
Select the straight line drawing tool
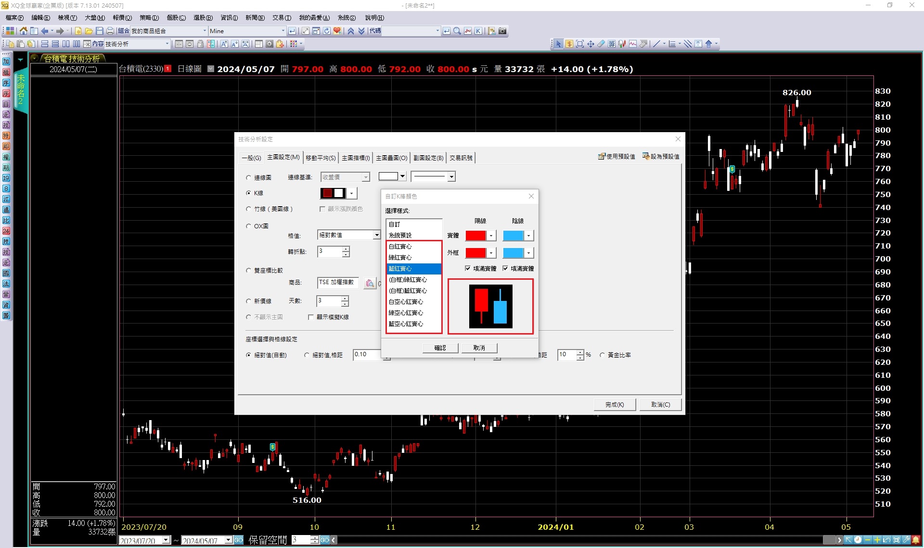pos(656,44)
